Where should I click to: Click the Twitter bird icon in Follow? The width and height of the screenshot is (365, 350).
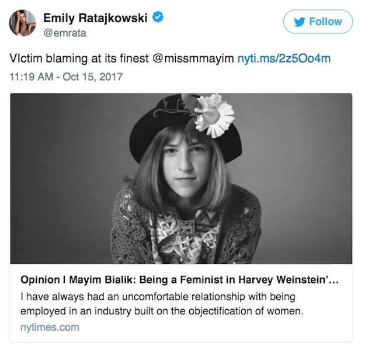coord(300,22)
